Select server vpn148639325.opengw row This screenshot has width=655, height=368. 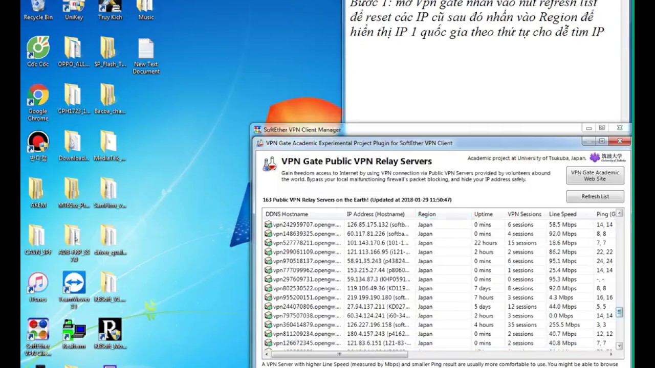coord(440,234)
